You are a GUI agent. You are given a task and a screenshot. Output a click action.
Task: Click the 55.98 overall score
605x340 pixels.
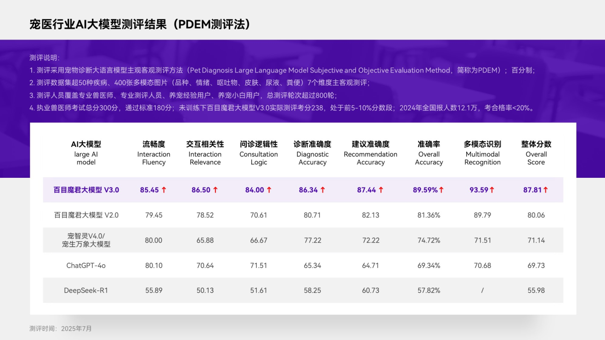coord(536,290)
